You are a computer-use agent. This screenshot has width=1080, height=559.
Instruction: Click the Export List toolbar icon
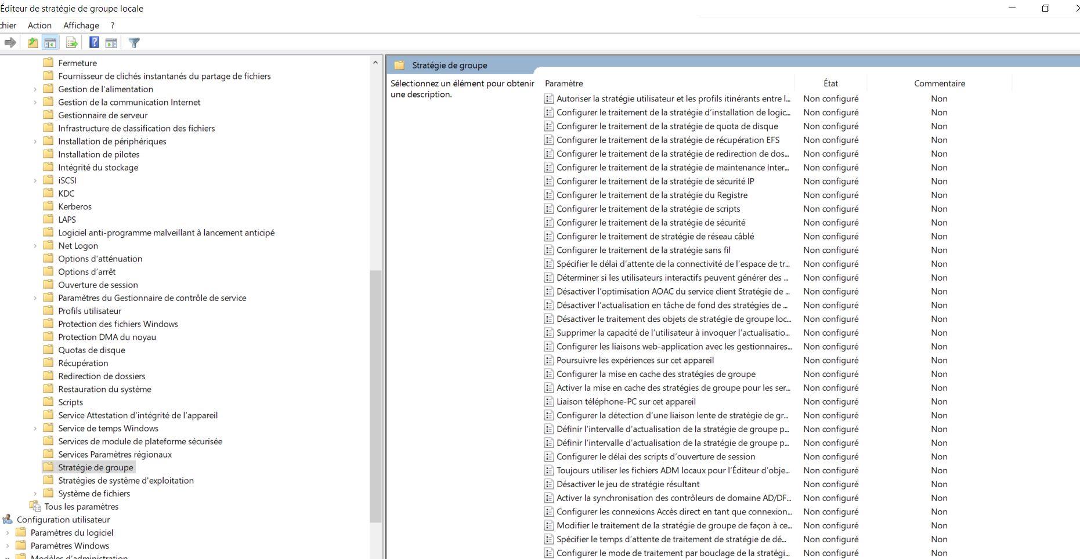coord(72,42)
